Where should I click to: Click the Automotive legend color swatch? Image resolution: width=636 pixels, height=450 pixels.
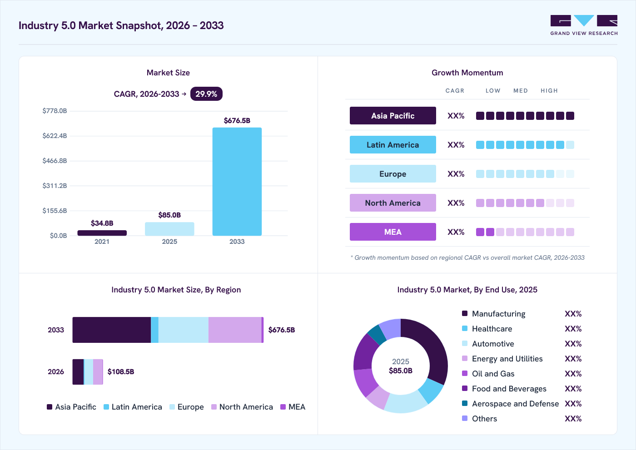[465, 343]
